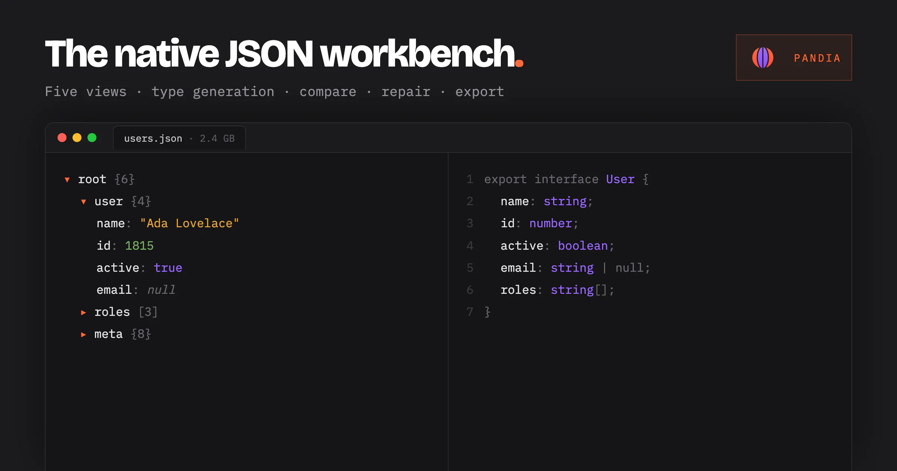Click the yellow minimize window dot

coord(77,138)
